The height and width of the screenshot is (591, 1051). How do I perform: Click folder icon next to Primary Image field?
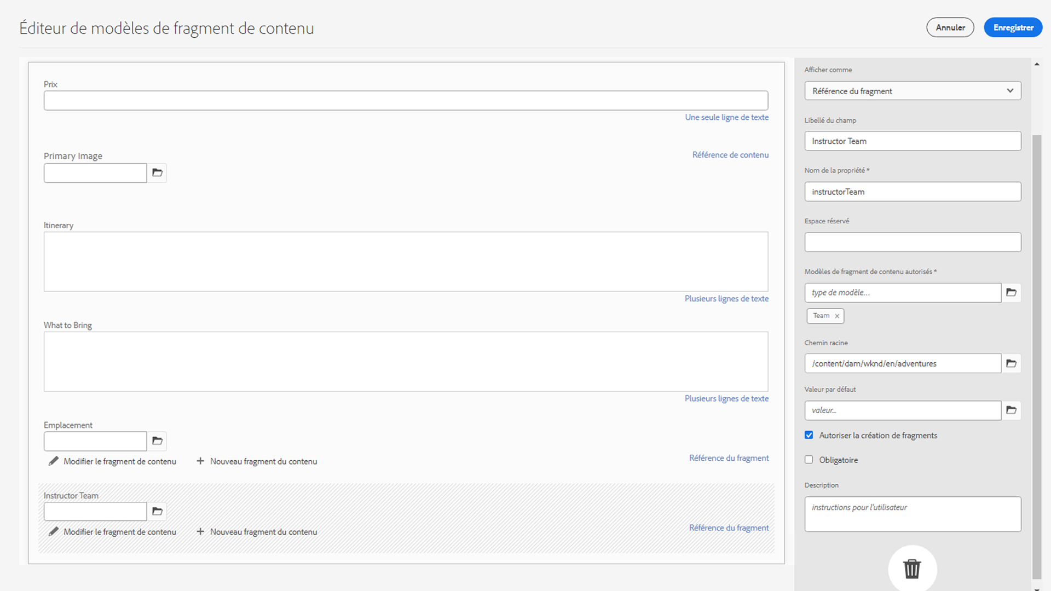(x=157, y=173)
